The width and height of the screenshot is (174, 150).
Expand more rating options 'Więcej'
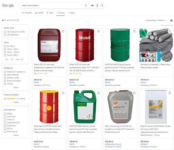click(x=16, y=102)
